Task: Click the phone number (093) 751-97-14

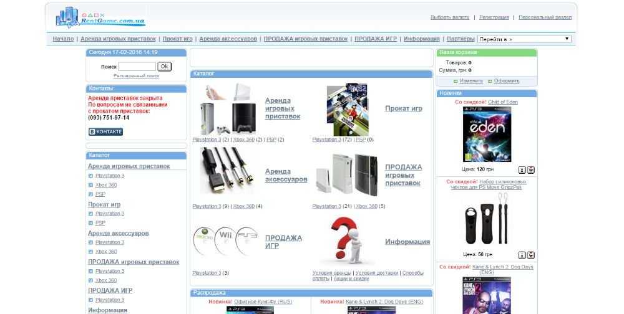Action: point(109,118)
